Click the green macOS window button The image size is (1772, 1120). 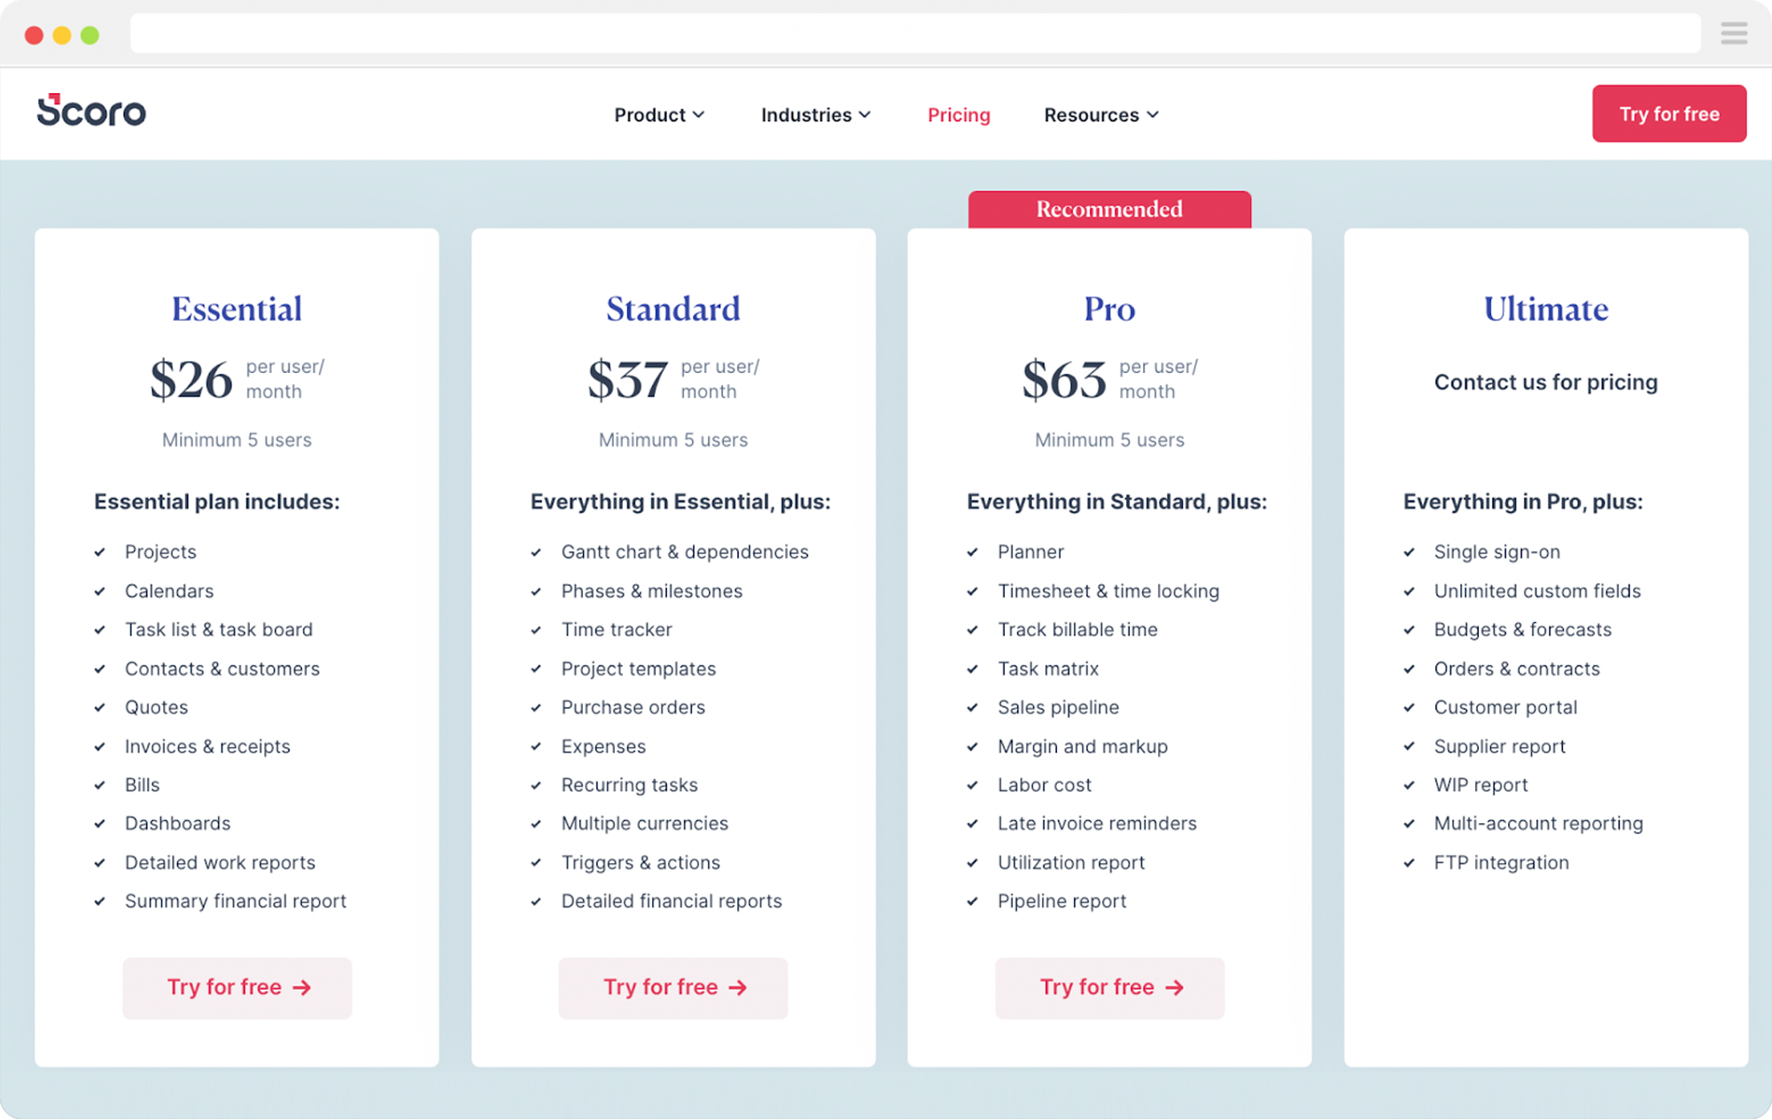click(89, 35)
